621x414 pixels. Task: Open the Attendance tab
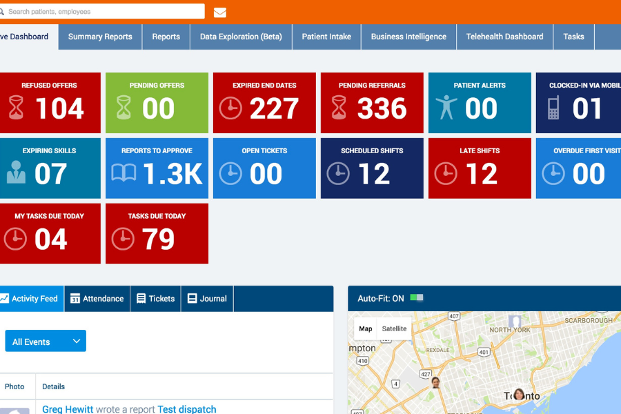97,299
